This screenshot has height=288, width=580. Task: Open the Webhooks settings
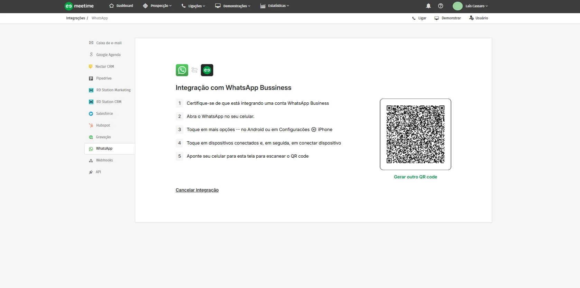(104, 160)
